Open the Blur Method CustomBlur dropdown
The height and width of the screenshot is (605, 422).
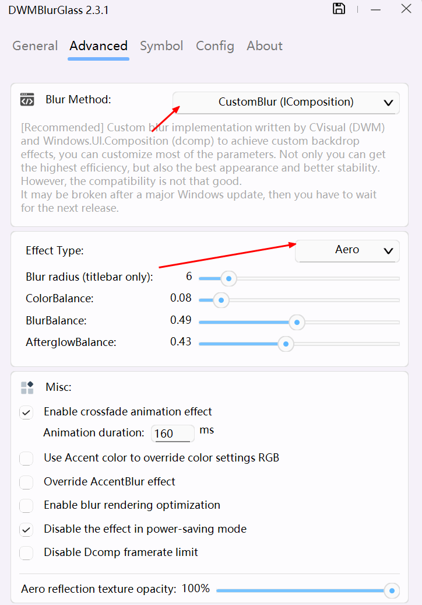[x=286, y=103]
